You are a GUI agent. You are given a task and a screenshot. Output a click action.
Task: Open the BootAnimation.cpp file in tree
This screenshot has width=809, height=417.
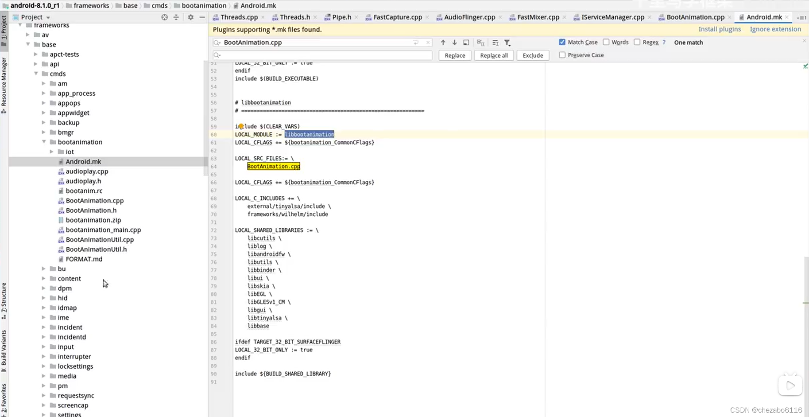(x=94, y=200)
